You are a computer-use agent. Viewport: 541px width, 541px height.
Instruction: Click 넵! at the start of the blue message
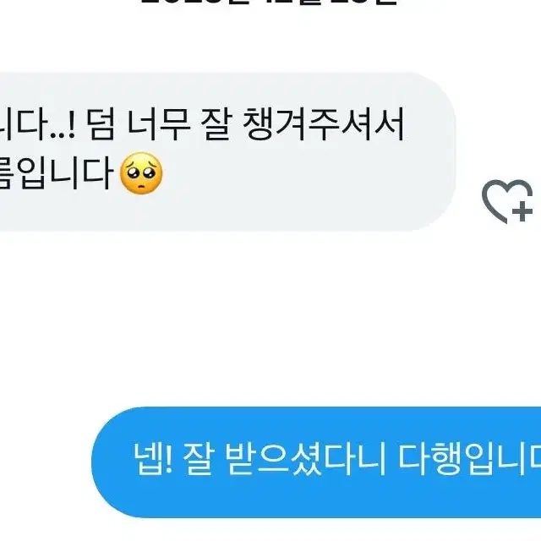(152, 458)
